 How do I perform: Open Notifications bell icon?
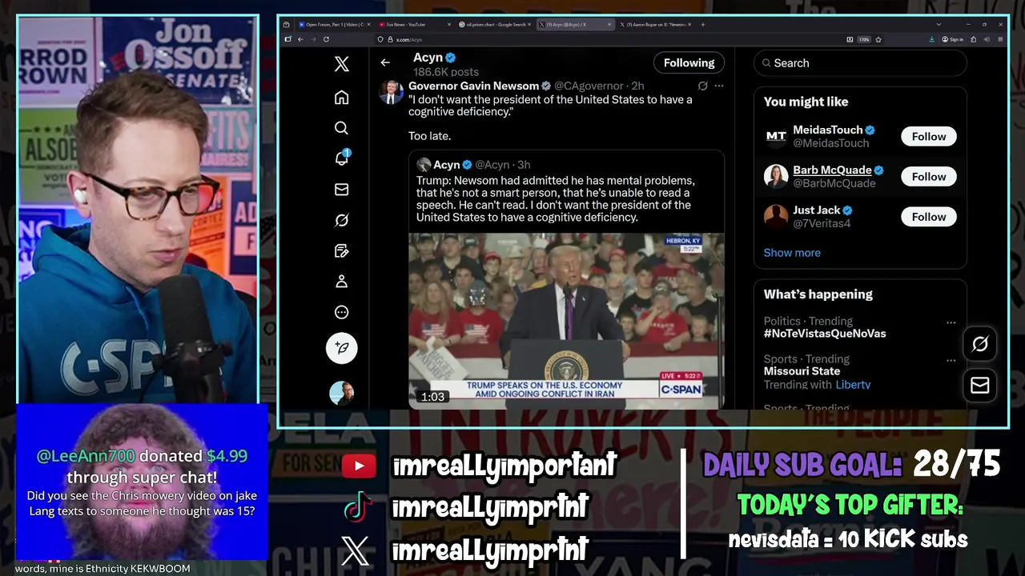341,158
